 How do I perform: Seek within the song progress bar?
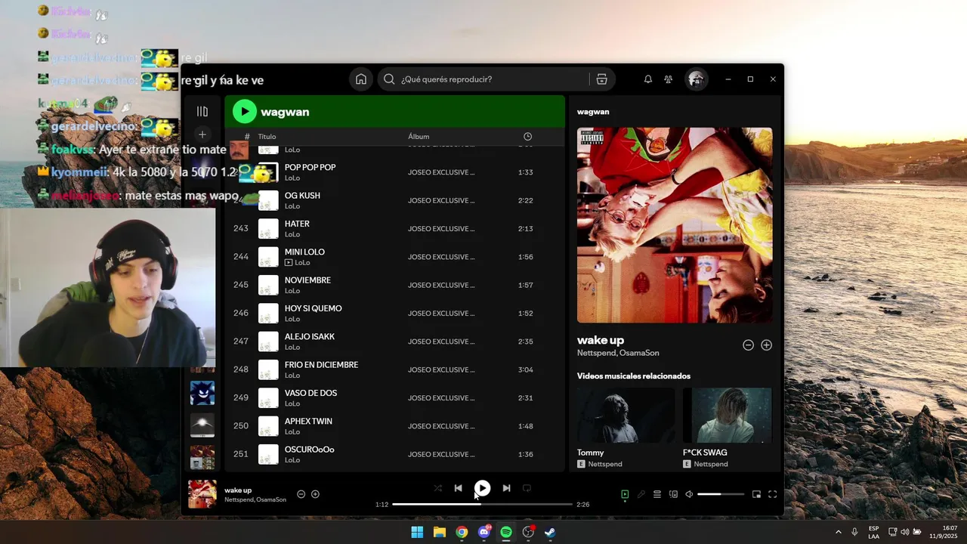[x=482, y=504]
